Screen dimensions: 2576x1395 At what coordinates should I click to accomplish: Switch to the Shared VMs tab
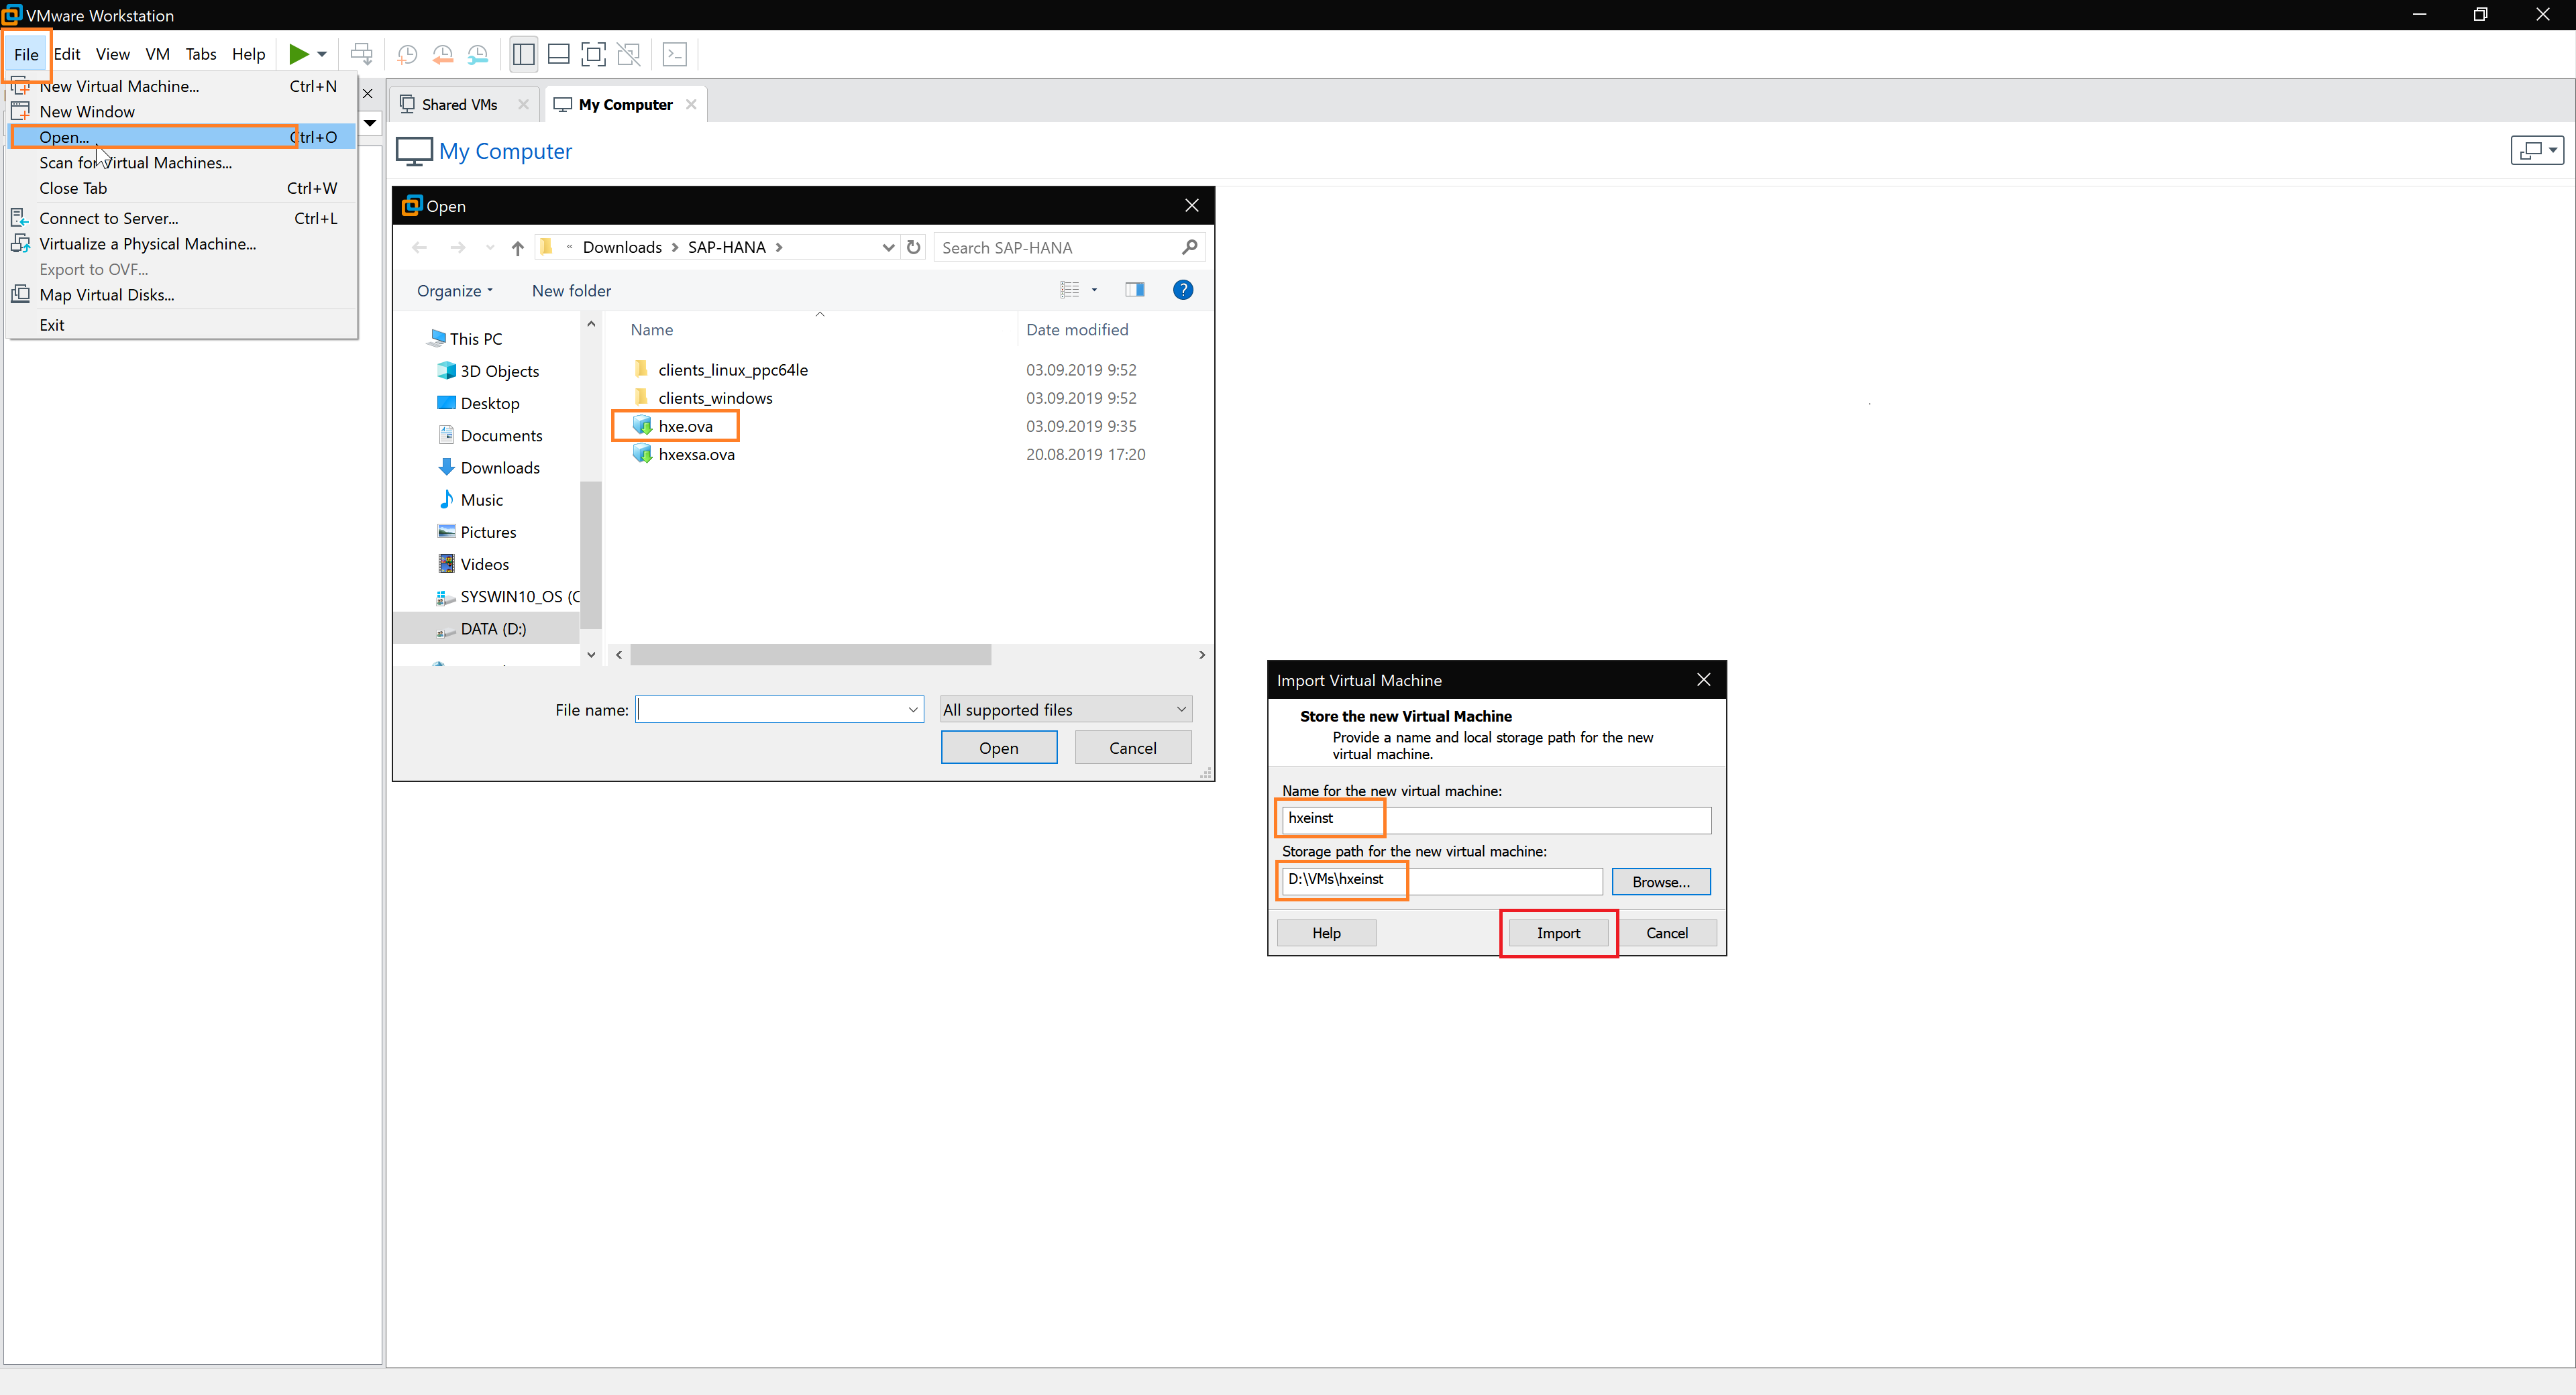[459, 104]
